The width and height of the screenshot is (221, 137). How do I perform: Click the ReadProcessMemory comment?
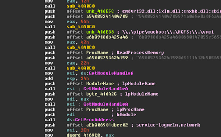point(140,53)
